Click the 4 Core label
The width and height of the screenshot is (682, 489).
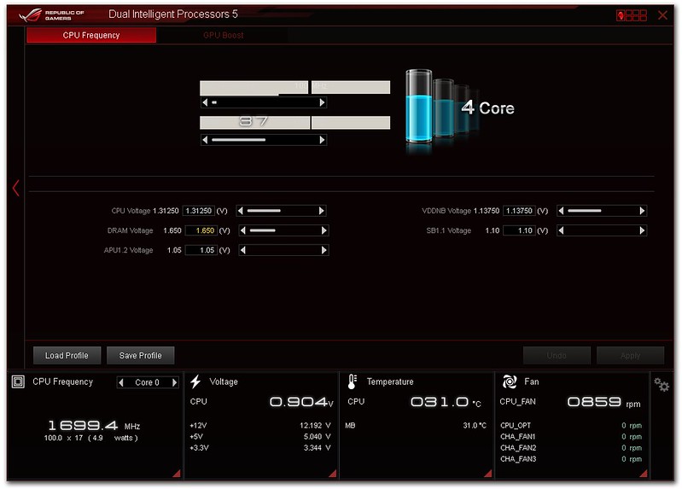coord(487,108)
